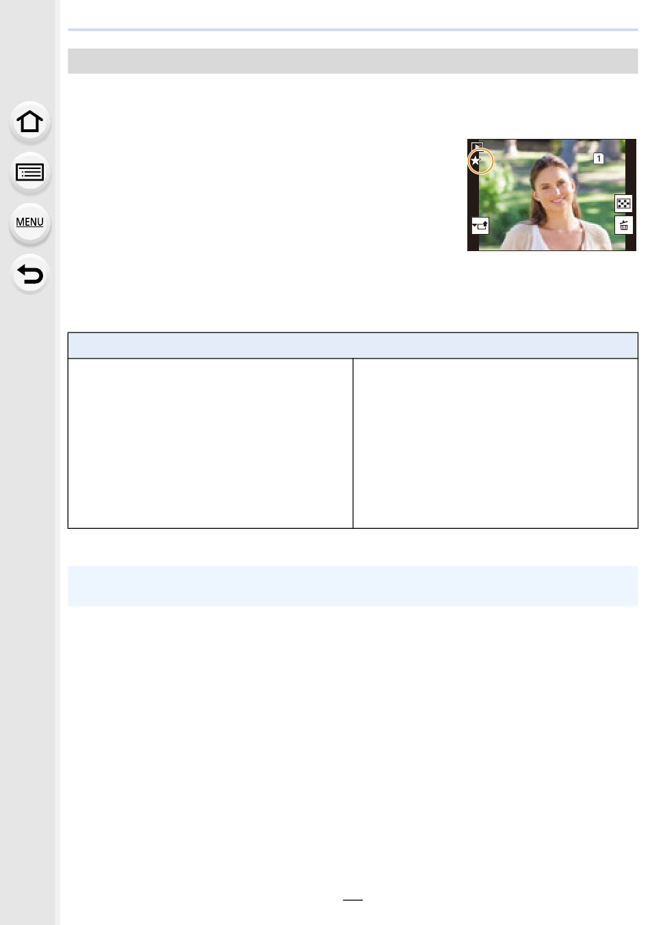Open multi-thumbnail grid view icon
This screenshot has width=650, height=925.
(623, 203)
